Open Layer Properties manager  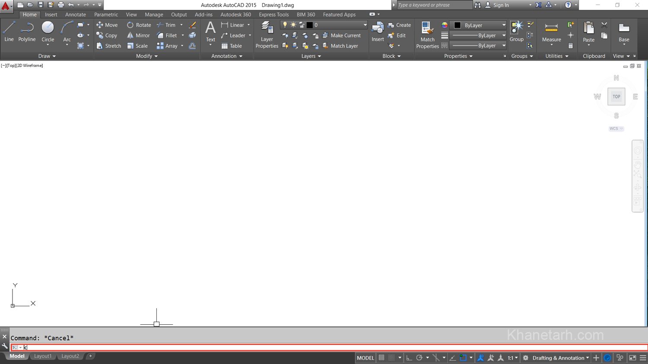click(267, 35)
